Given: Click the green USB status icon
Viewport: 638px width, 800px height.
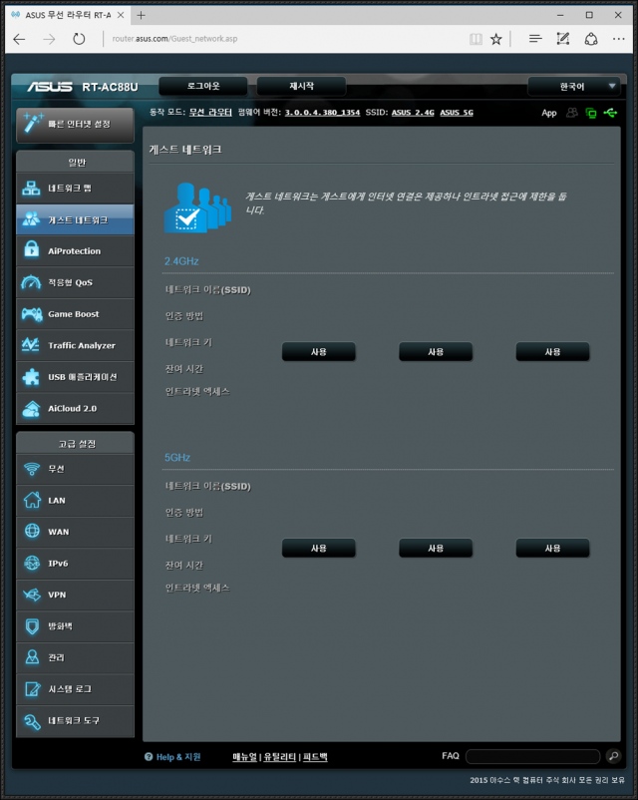Looking at the screenshot, I should pos(610,113).
